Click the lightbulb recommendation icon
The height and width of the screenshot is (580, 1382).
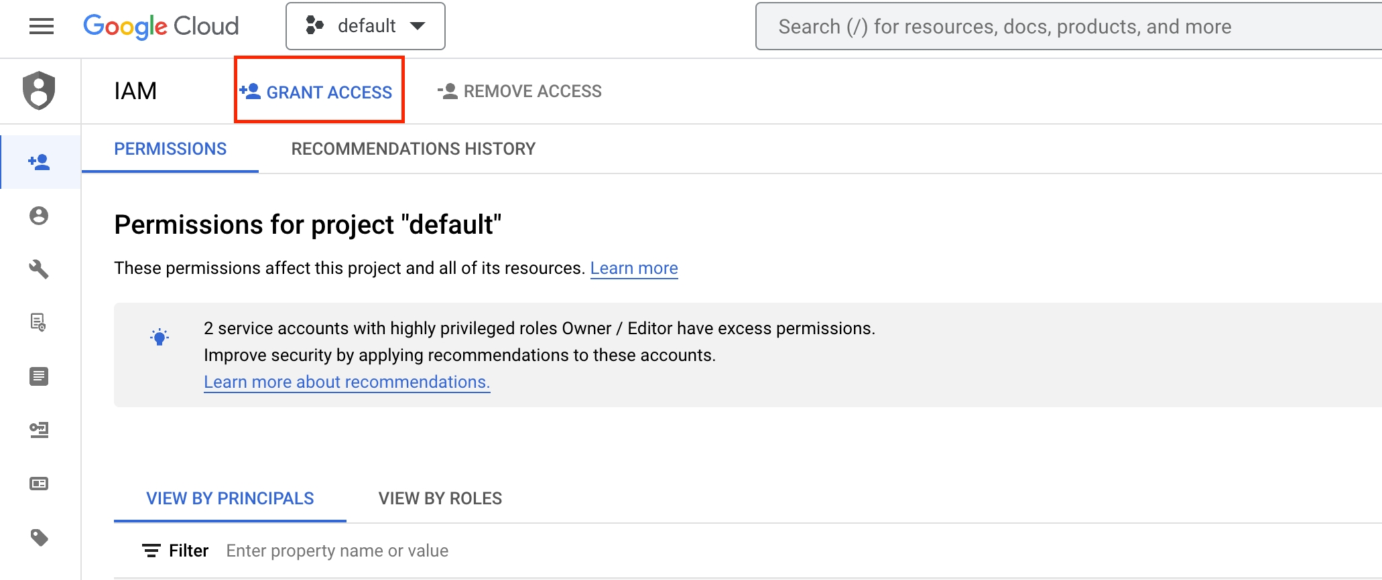[160, 337]
